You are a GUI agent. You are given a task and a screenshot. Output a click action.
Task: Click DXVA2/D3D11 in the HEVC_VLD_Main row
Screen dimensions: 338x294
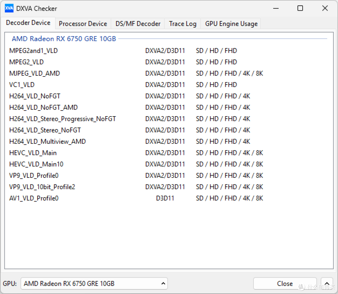click(x=165, y=153)
